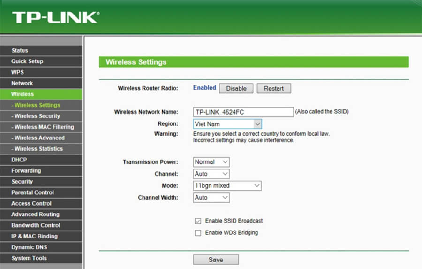Toggle Enable SSID Broadcast checkbox
The image size is (422, 269).
click(x=198, y=221)
